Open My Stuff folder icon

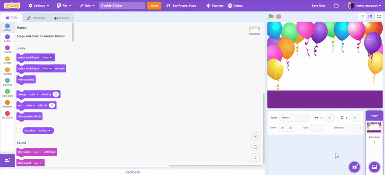click(336, 5)
